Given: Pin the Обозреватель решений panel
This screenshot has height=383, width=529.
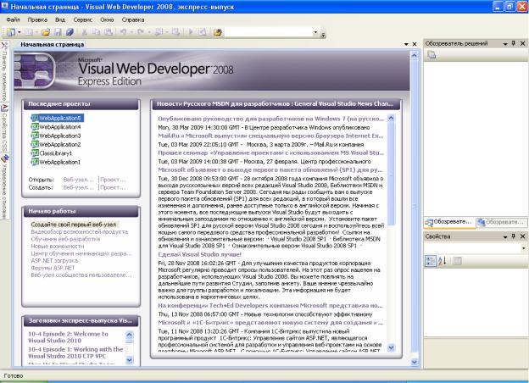Looking at the screenshot, I should [514, 43].
